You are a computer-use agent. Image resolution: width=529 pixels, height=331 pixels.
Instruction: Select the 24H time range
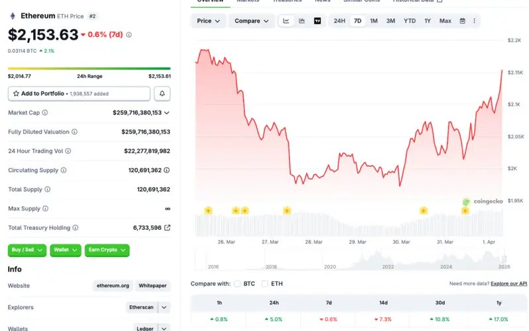(340, 21)
